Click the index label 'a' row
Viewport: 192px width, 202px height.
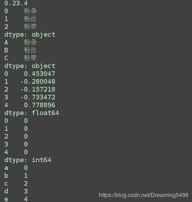[x=16, y=168]
